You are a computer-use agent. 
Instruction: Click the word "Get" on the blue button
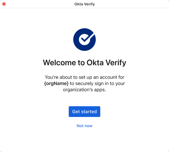[x=76, y=112]
